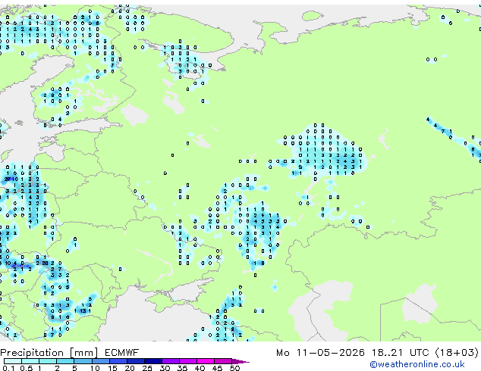The image size is (481, 371).
Task: Click the 2 to 5 mm legend swatch
Action: point(65,361)
